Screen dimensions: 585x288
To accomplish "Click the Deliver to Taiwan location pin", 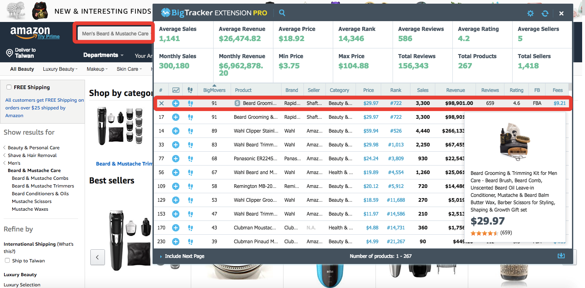I will [9, 53].
